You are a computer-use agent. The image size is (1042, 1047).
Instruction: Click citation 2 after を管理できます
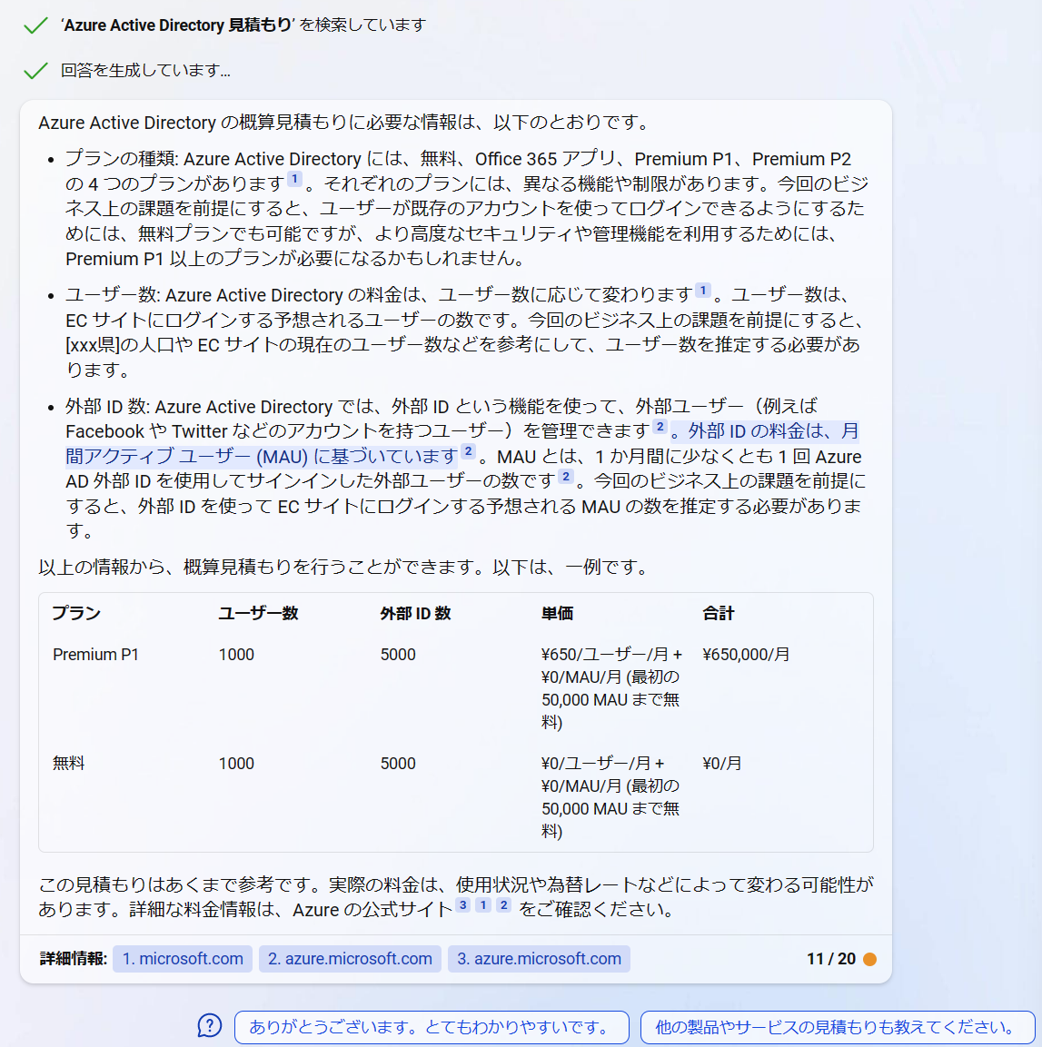(x=660, y=427)
